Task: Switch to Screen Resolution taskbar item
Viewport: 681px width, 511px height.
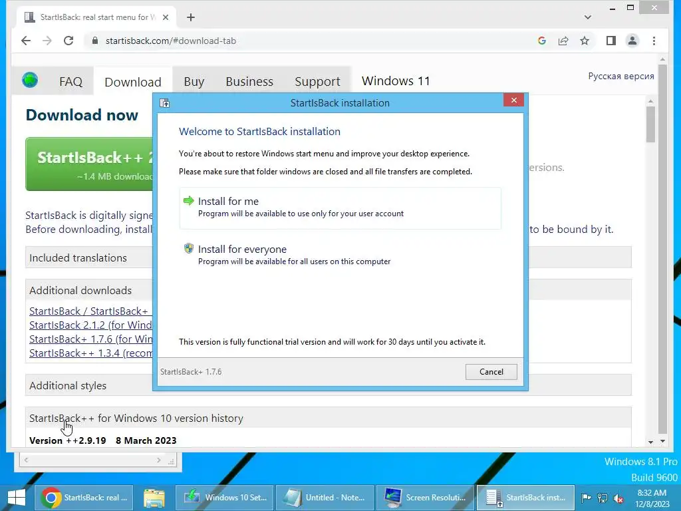Action: click(425, 498)
